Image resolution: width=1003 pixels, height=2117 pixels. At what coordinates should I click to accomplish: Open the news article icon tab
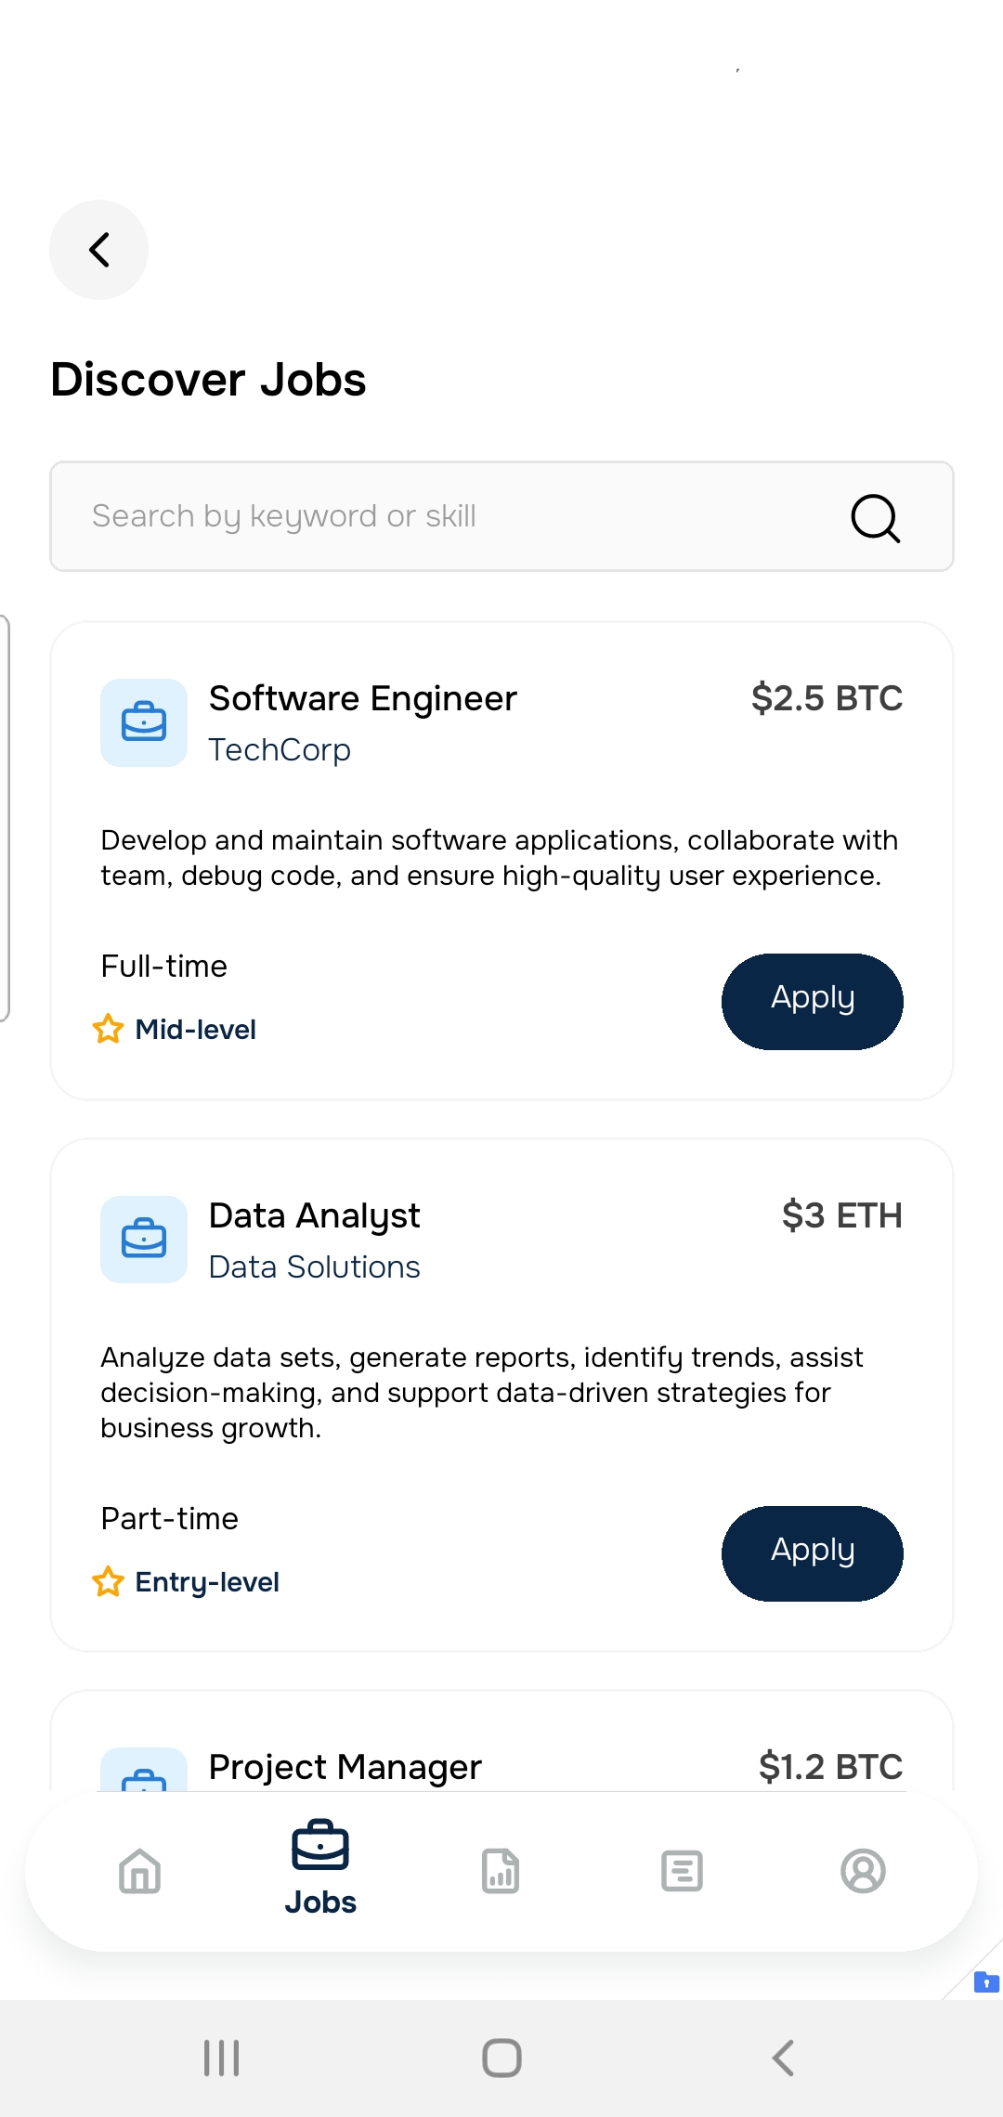coord(682,1871)
